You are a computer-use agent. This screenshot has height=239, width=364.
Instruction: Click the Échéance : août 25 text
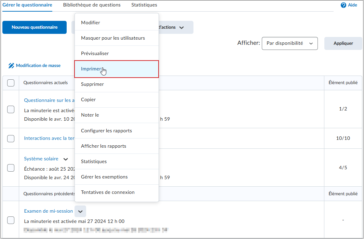[x=49, y=169]
